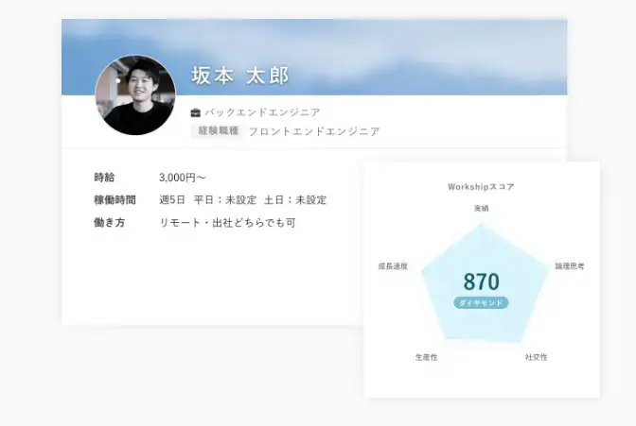Screen dimensions: 636x426
Task: Click the blue sky header banner
Action: (314, 57)
